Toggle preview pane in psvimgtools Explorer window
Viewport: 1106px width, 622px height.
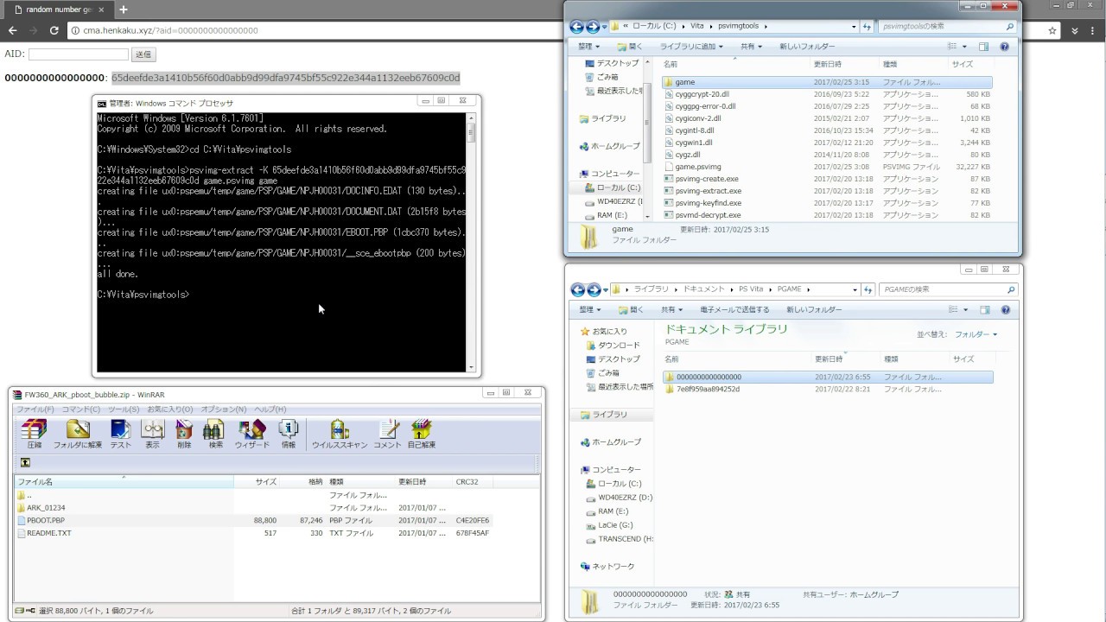point(983,47)
